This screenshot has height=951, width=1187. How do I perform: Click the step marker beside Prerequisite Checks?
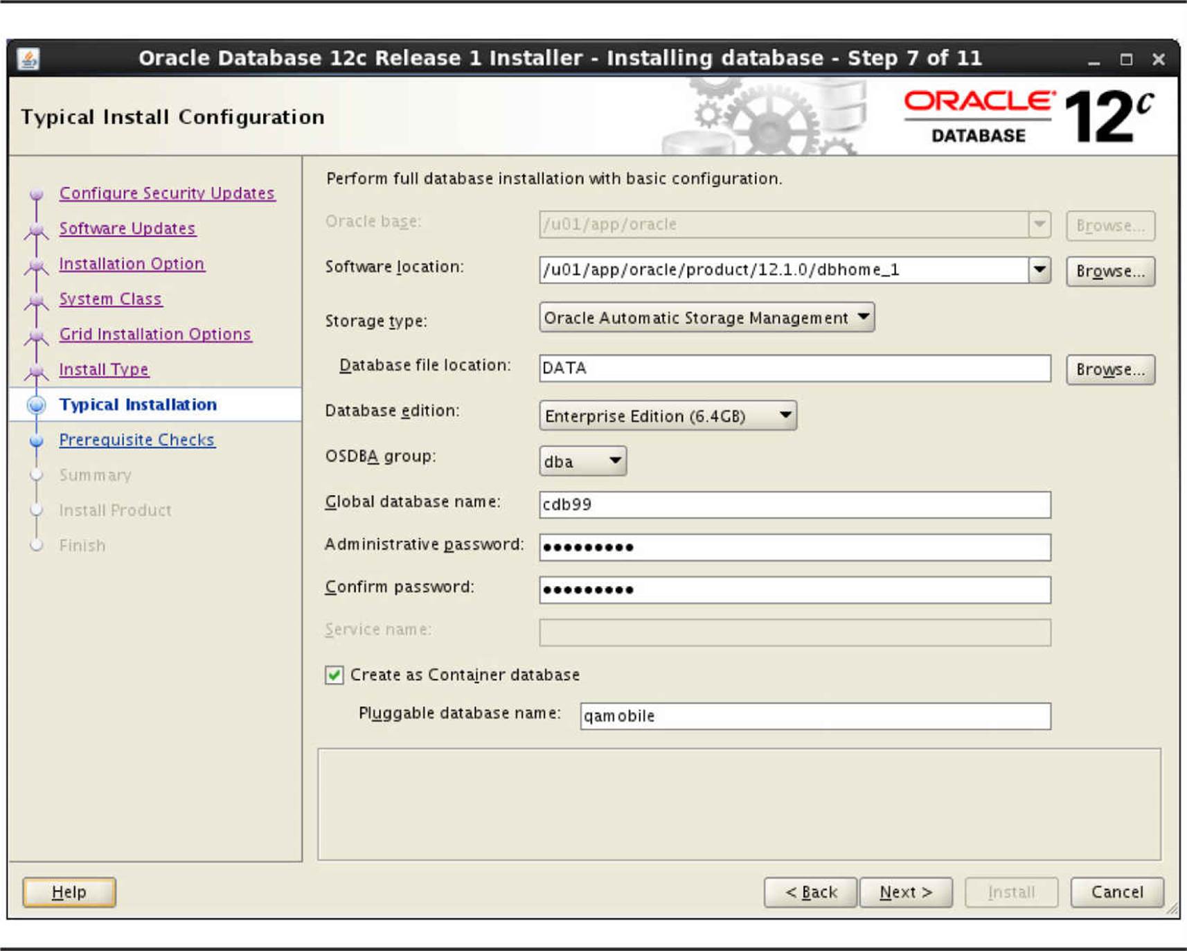coord(37,441)
